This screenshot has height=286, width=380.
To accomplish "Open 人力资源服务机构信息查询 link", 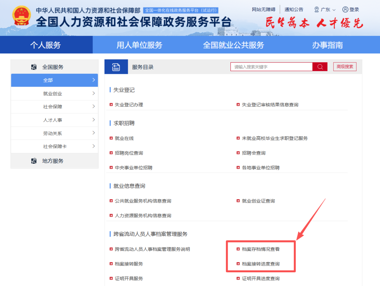I will [143, 216].
